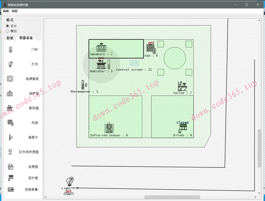This screenshot has width=265, height=201.
Task: Select the light (灯光) bulb icon
Action: pyautogui.click(x=10, y=64)
